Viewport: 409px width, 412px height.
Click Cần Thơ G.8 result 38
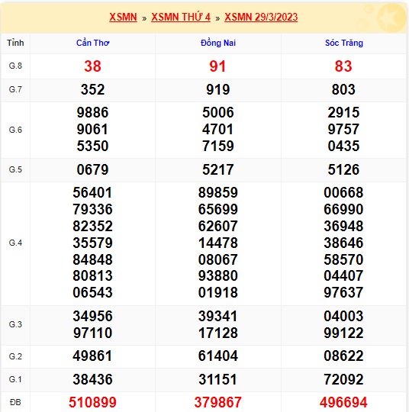(x=92, y=66)
